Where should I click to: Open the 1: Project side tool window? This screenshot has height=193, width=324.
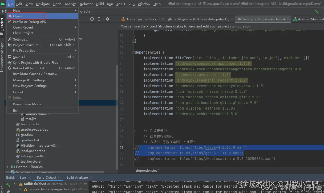(2, 26)
